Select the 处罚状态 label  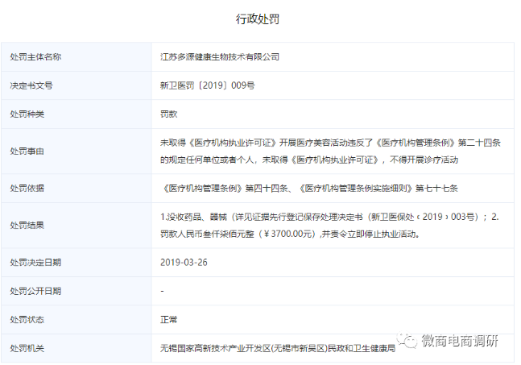(x=27, y=319)
